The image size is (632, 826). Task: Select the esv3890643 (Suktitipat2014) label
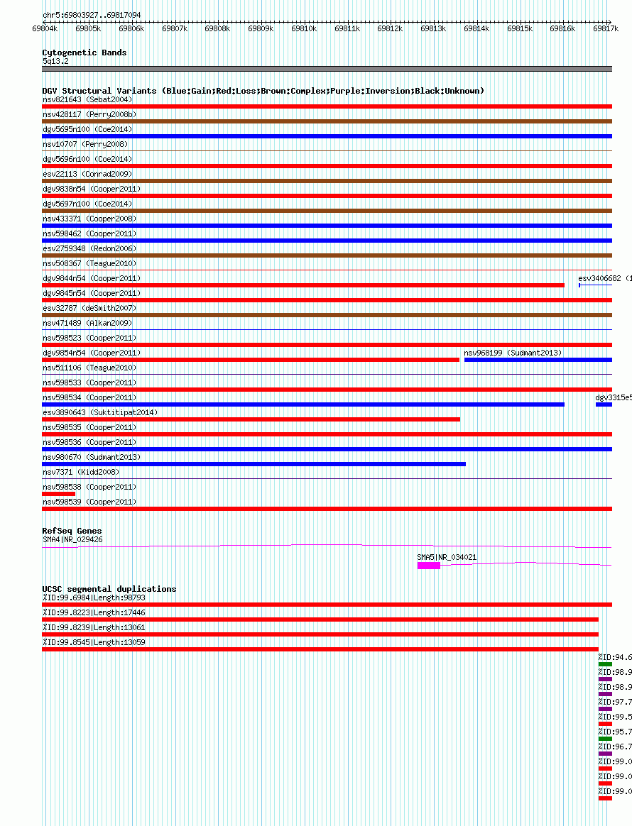(100, 412)
